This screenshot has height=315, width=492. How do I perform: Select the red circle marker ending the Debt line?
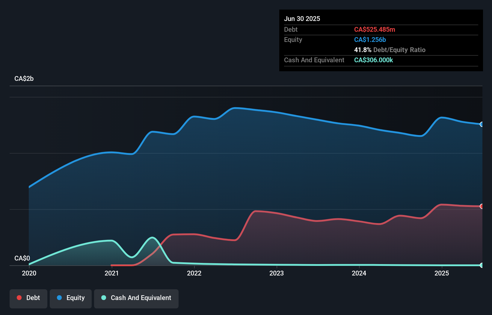481,206
